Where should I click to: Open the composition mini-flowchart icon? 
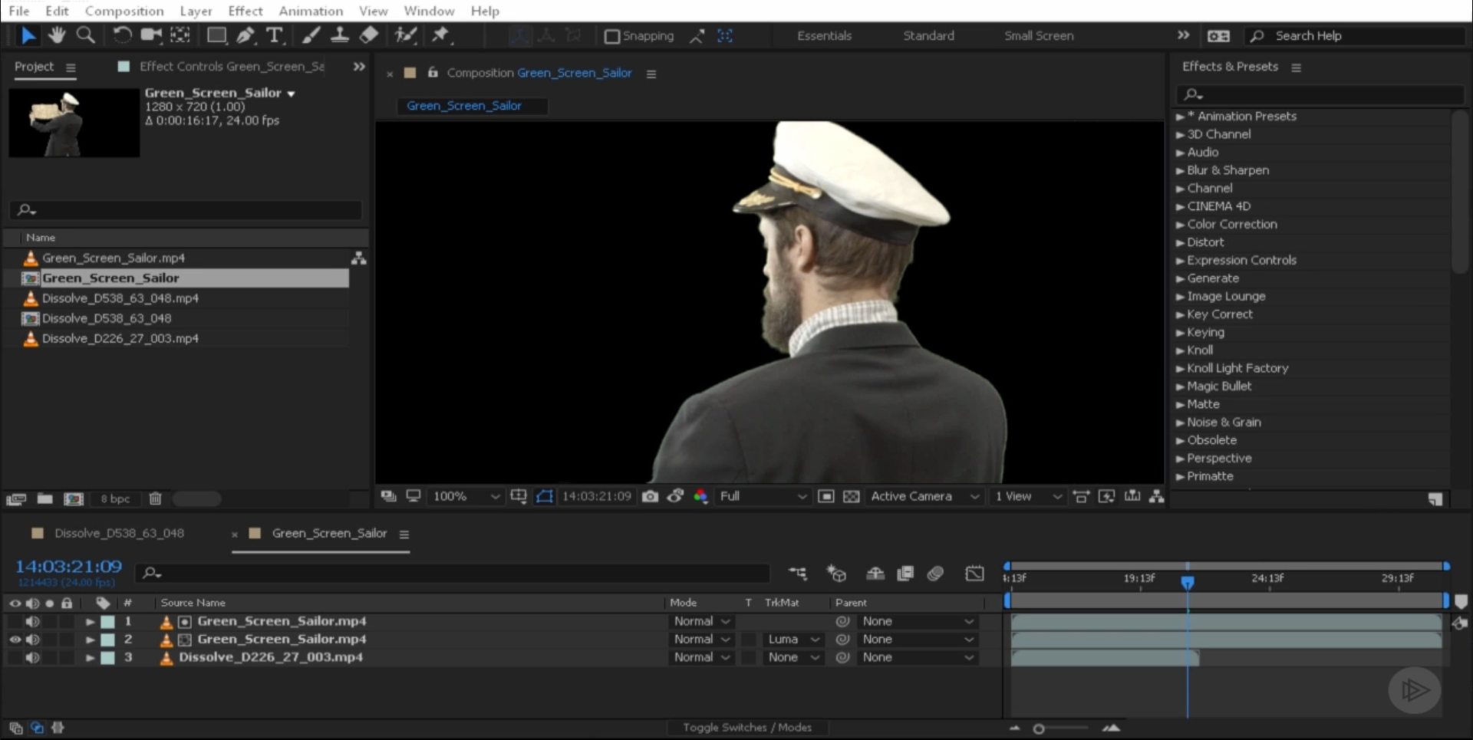pos(798,574)
